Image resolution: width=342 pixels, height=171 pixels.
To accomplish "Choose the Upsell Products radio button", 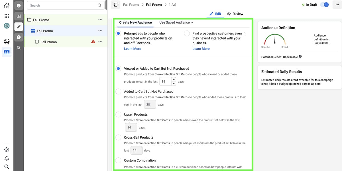I will click(118, 114).
